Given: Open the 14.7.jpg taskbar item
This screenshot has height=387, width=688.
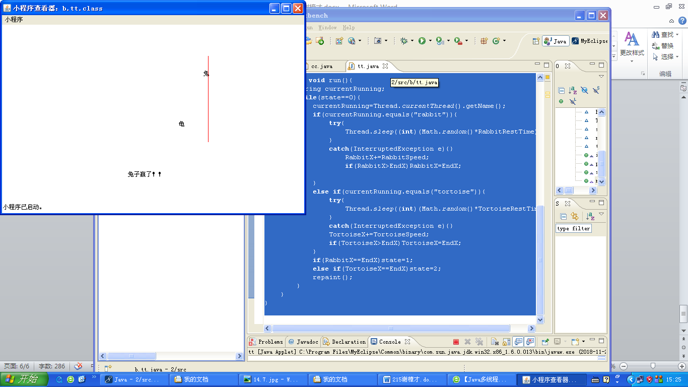Looking at the screenshot, I should [x=273, y=379].
